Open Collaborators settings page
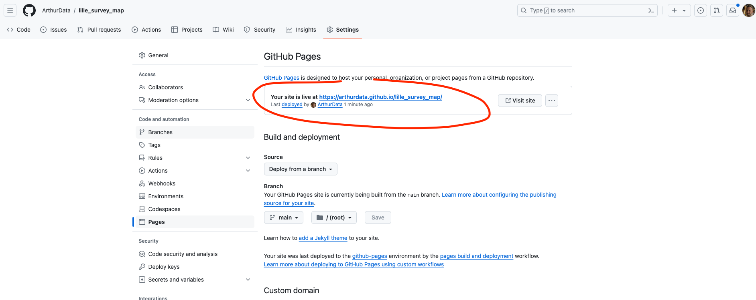 (x=195, y=87)
